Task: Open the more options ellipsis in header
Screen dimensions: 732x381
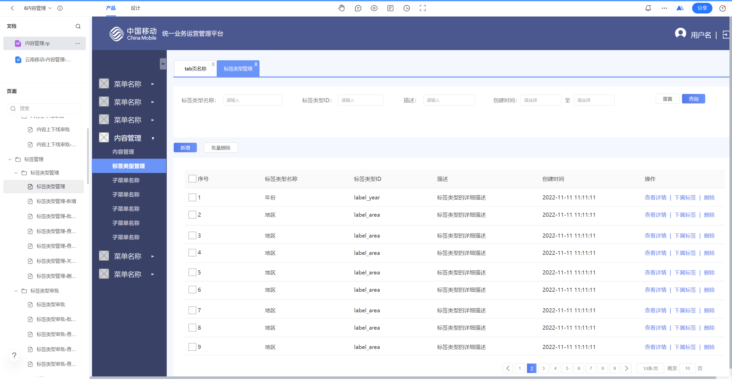Action: (664, 8)
